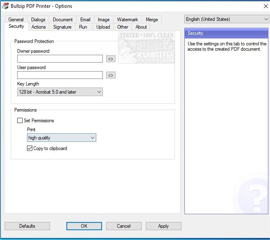Focus the Owner password input field
The width and height of the screenshot is (270, 240).
(60, 59)
